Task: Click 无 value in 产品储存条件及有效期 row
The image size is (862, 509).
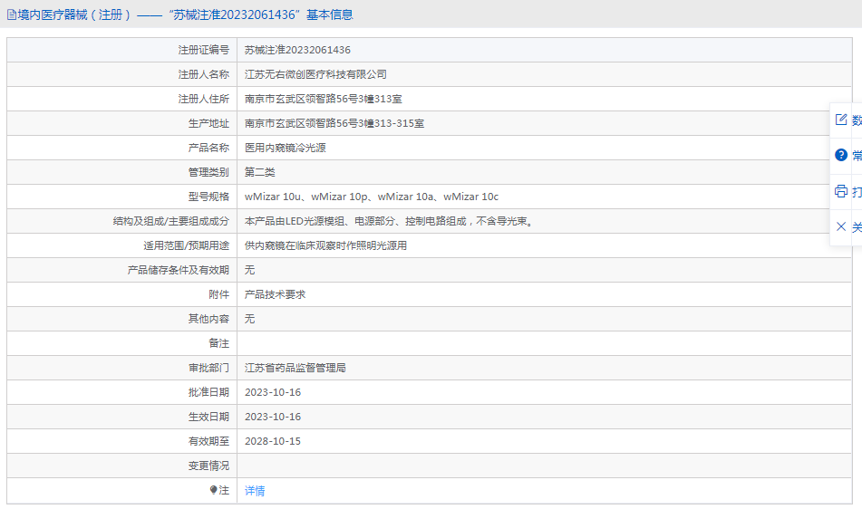Action: 249,270
